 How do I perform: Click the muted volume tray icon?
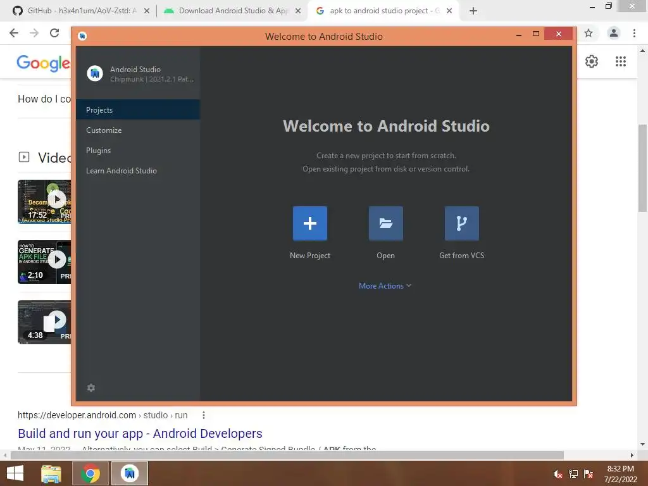[558, 474]
